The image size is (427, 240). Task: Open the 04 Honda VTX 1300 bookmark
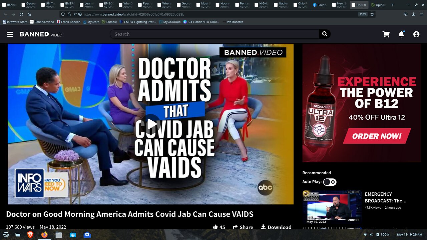201,22
